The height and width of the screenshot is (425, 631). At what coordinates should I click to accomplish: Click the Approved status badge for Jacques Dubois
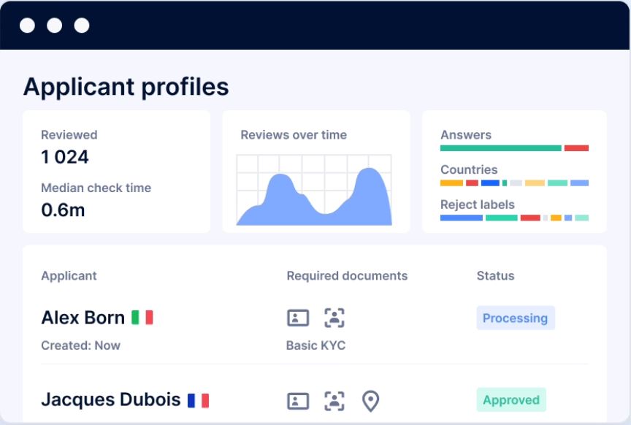coord(510,400)
